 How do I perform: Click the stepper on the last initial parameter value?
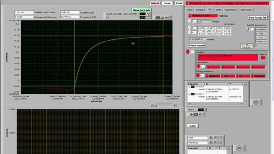pyautogui.click(x=252, y=76)
